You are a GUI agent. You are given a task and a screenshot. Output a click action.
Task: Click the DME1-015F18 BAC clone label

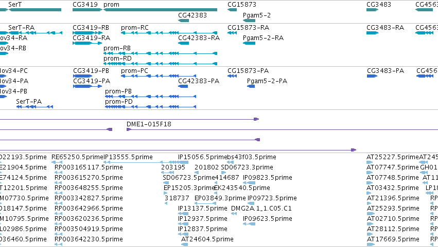pyautogui.click(x=149, y=124)
